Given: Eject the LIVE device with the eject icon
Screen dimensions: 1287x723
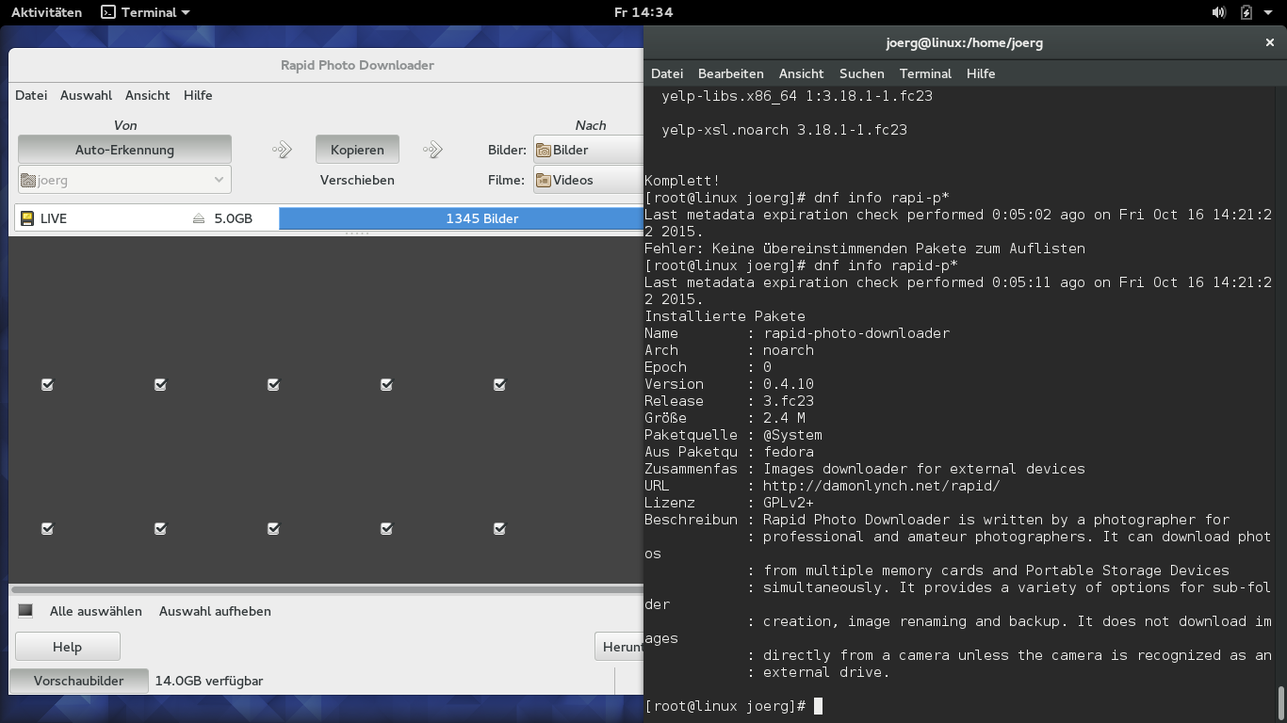Looking at the screenshot, I should coord(199,218).
